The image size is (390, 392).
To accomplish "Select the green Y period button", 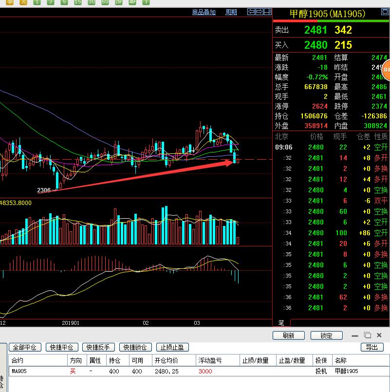I will coord(146,2).
